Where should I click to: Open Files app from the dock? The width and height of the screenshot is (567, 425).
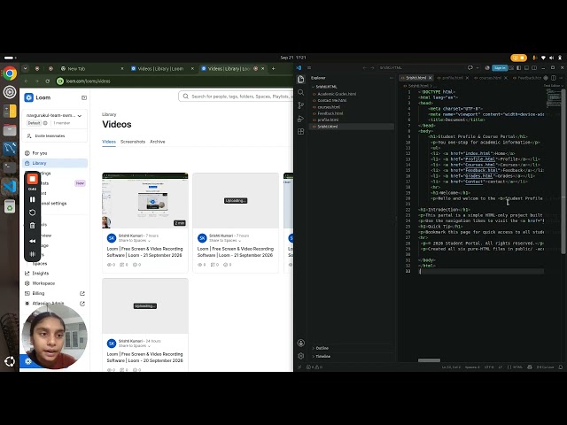coord(10,130)
